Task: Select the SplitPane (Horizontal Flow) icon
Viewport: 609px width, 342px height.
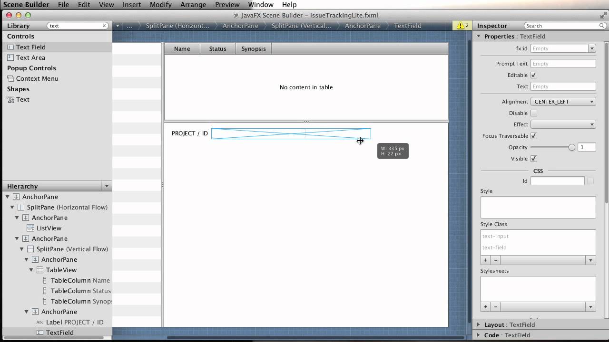Action: [x=21, y=207]
